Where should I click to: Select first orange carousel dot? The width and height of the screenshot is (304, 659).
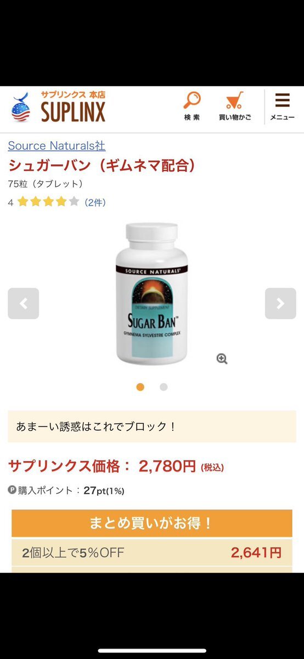point(140,387)
